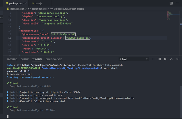Click the "react-dom" key in the editor
The height and width of the screenshot is (119, 182).
[x=30, y=52]
